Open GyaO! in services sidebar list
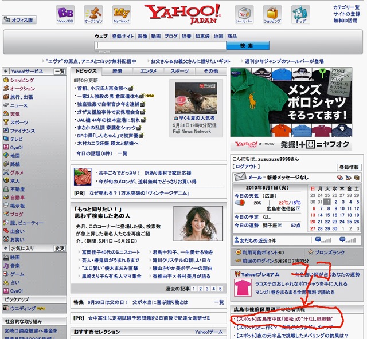The height and width of the screenshot is (339, 367). [17, 148]
